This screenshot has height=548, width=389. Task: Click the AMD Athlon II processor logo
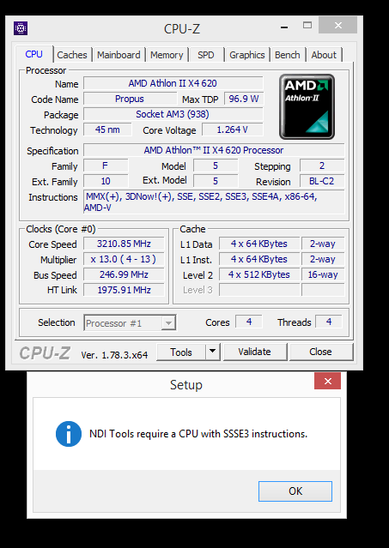coord(307,106)
